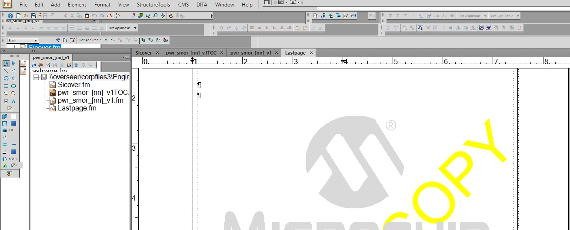Select Sicover.fm in the book tree
The image size is (570, 230).
tap(73, 85)
